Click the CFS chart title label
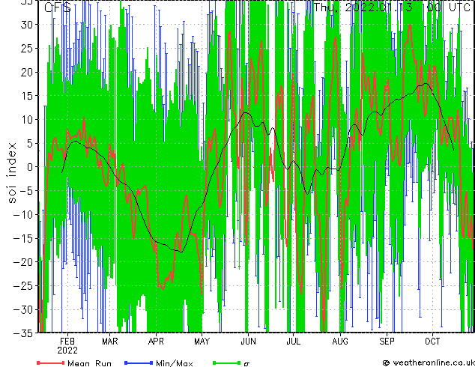 click(58, 7)
